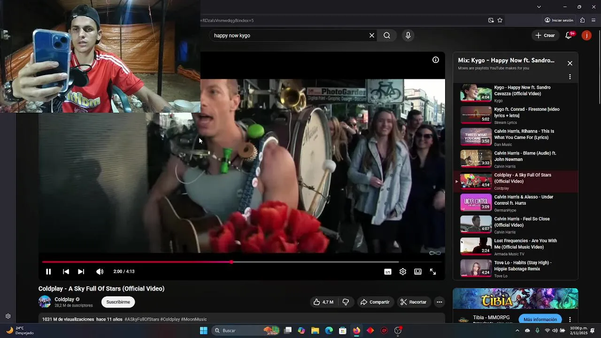This screenshot has width=601, height=338.
Task: Close the Mix playlist panel
Action: [x=570, y=63]
